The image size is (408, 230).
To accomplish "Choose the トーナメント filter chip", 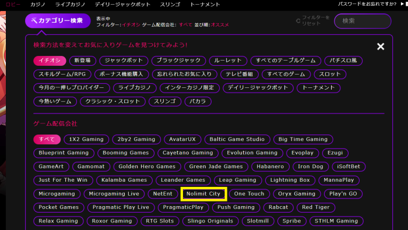I will (x=318, y=88).
